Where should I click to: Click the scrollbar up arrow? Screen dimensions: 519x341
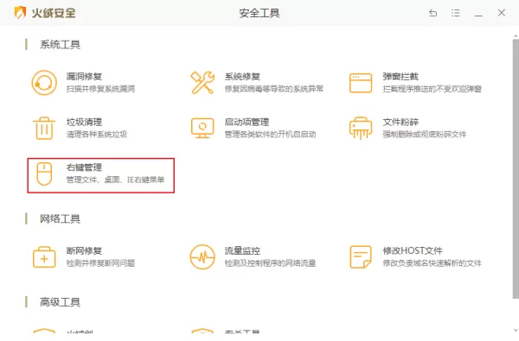coord(516,35)
